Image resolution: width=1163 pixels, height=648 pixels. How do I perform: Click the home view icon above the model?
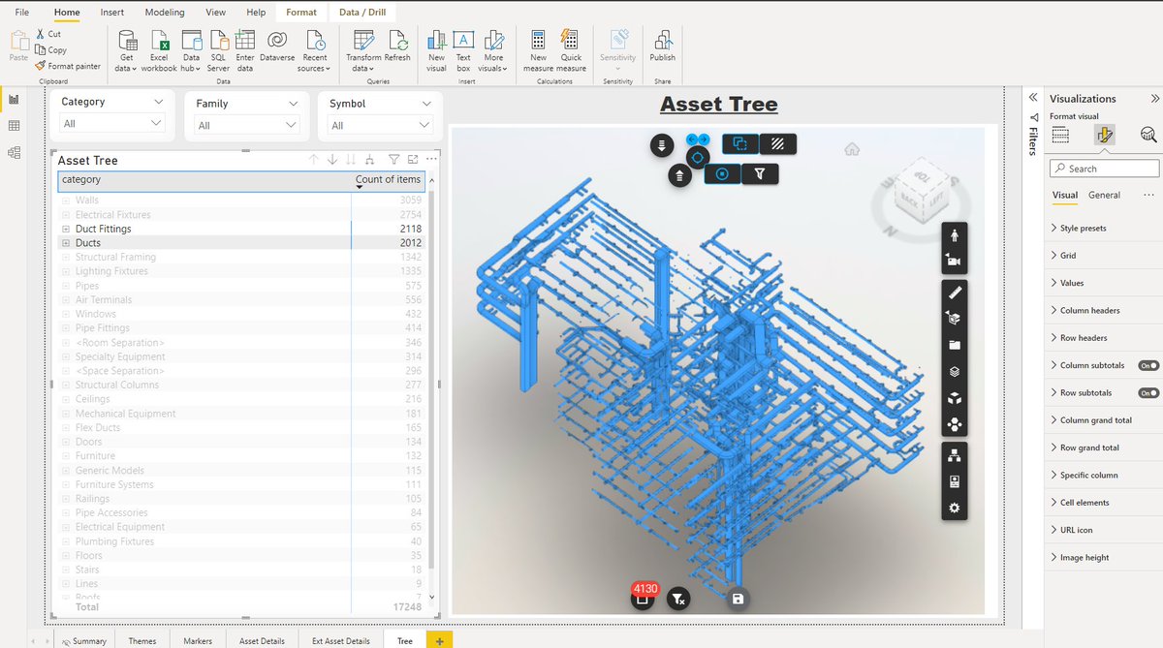click(851, 149)
